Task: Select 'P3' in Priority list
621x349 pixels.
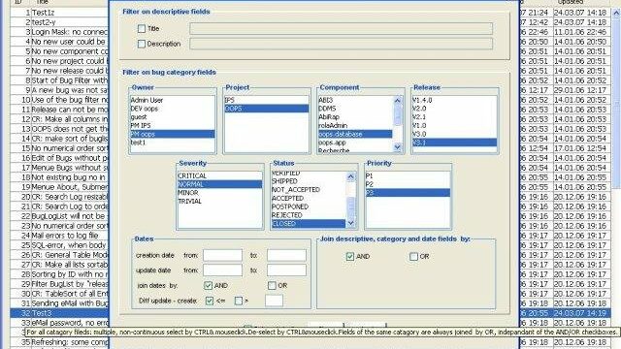Action: tap(408, 193)
